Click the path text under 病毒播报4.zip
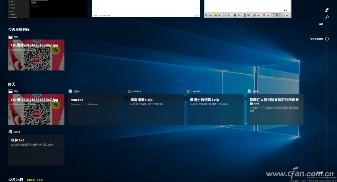Viewport: 337px width, 182px height. click(147, 104)
